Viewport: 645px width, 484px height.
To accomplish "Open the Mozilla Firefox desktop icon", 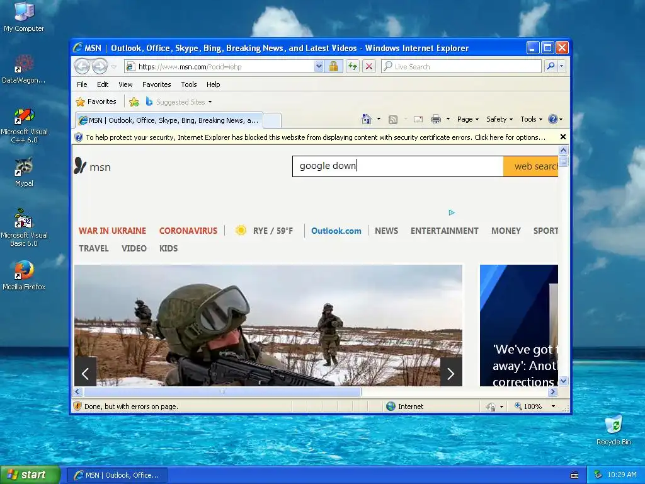I will coord(24,275).
